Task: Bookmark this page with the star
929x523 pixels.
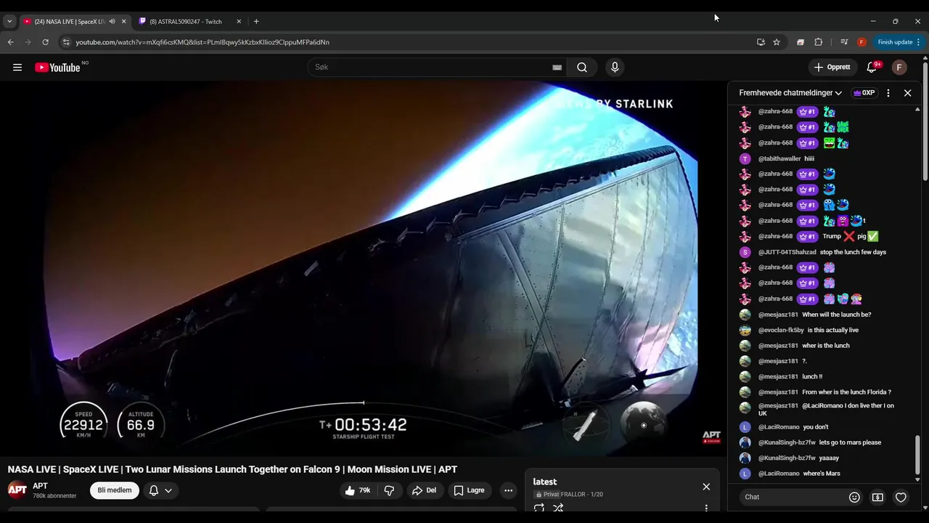Action: (x=777, y=42)
